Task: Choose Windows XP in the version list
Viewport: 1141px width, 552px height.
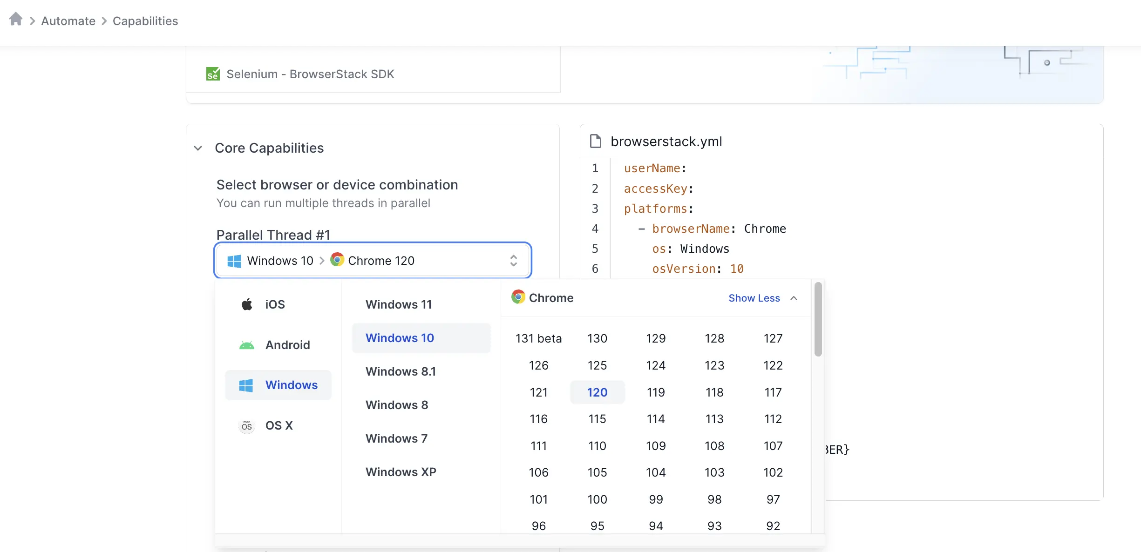Action: 401,472
